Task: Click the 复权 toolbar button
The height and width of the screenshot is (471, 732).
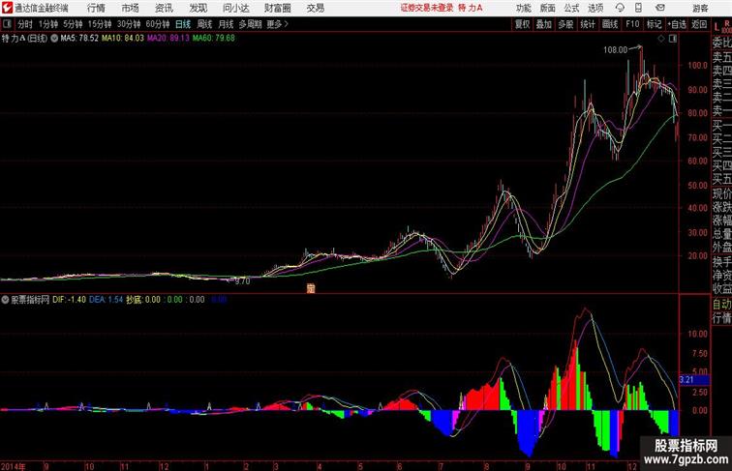Action: (522, 24)
